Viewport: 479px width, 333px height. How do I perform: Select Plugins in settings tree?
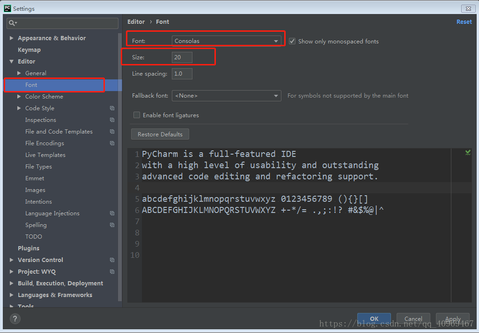[29, 248]
